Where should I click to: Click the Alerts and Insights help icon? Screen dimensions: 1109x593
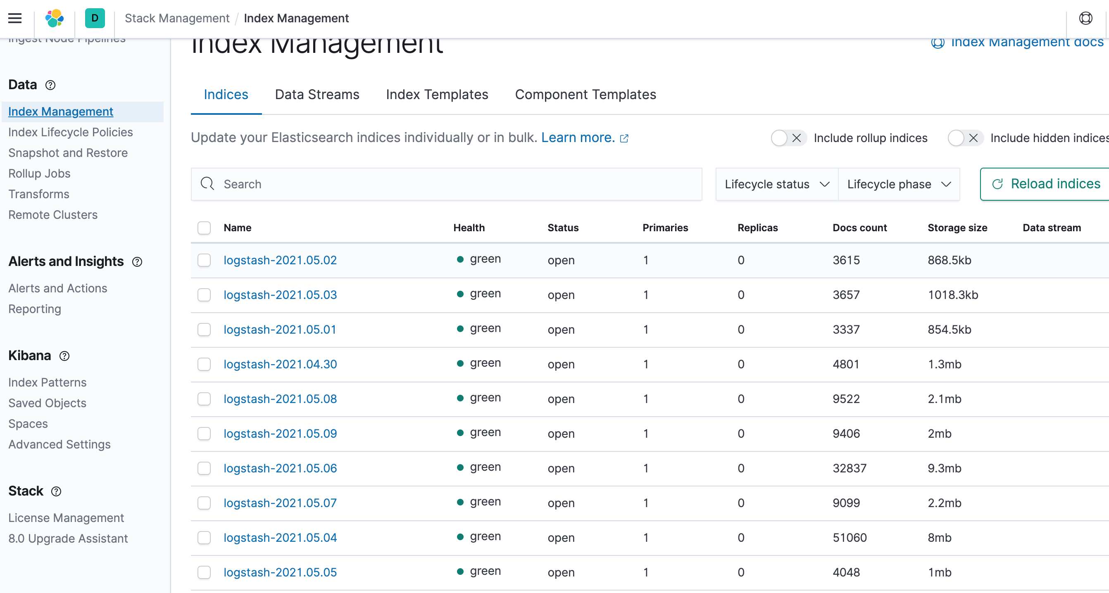click(137, 262)
